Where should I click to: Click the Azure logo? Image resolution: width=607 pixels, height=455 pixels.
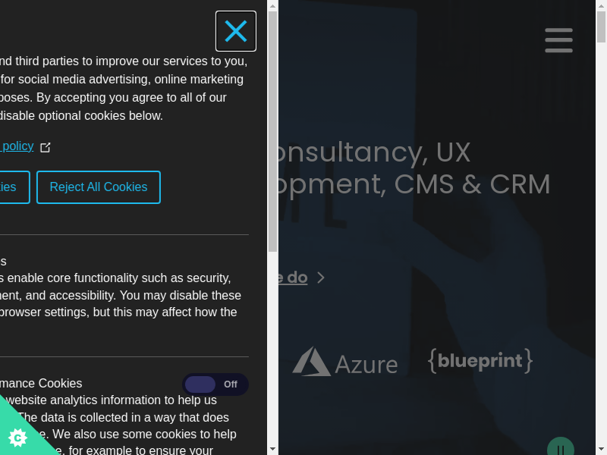(x=345, y=362)
